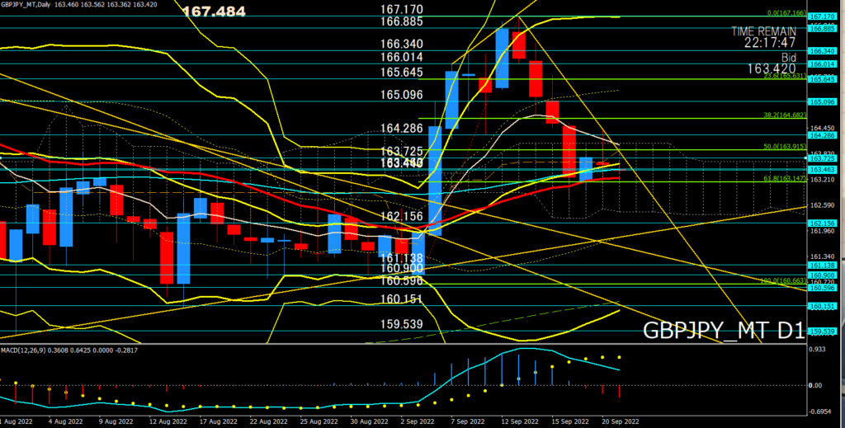The image size is (845, 428).
Task: Click the 12 Sep 2022 date label
Action: click(x=520, y=421)
